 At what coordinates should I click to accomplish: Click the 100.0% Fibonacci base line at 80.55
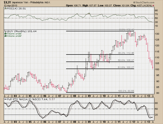100,92
